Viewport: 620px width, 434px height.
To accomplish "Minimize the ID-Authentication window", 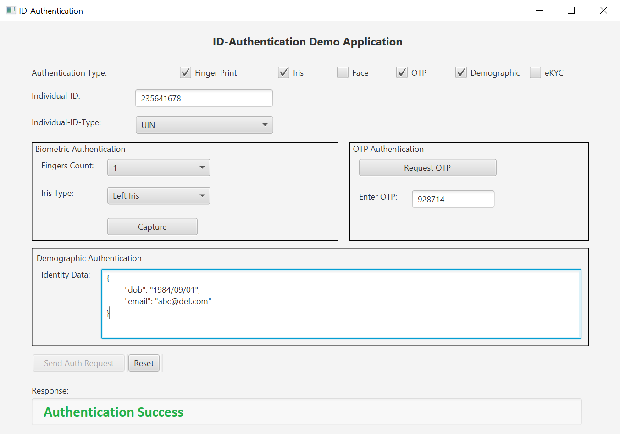I will pos(540,10).
